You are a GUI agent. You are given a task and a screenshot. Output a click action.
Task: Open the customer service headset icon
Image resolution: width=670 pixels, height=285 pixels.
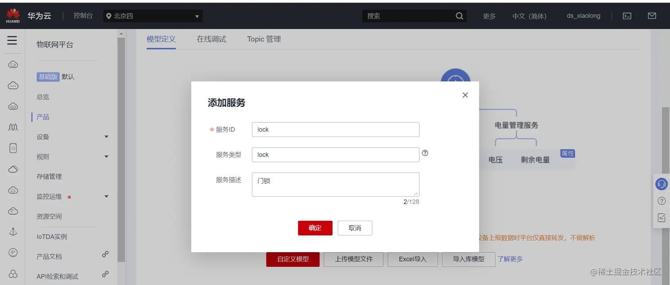coord(662,183)
